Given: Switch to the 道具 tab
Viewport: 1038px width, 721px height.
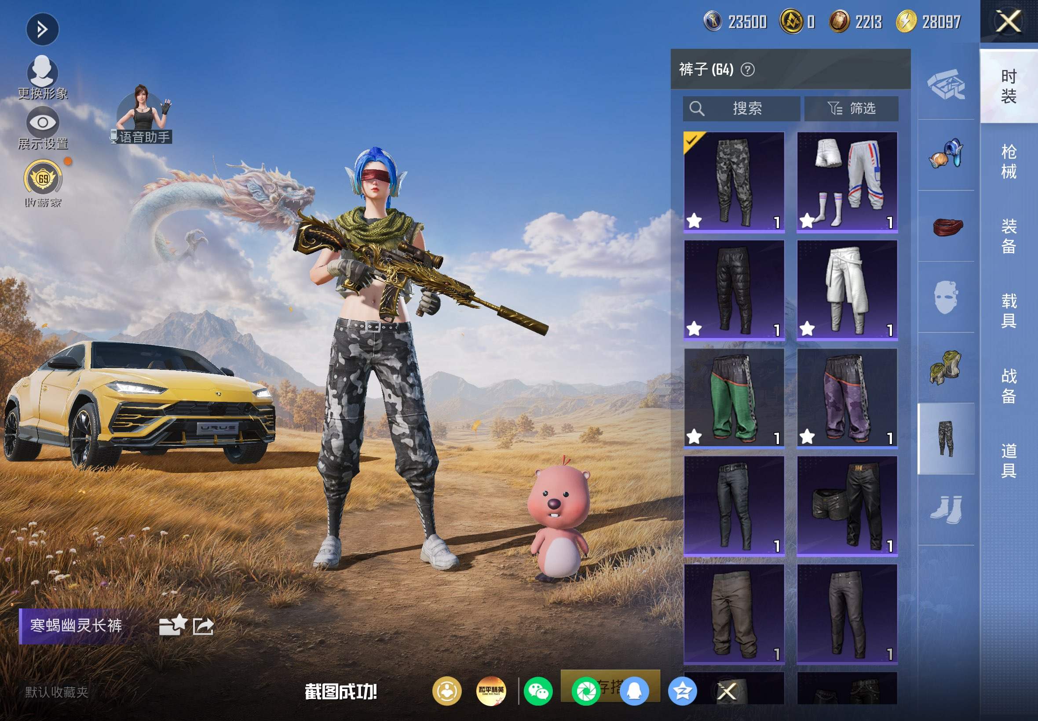Looking at the screenshot, I should coord(1009,460).
